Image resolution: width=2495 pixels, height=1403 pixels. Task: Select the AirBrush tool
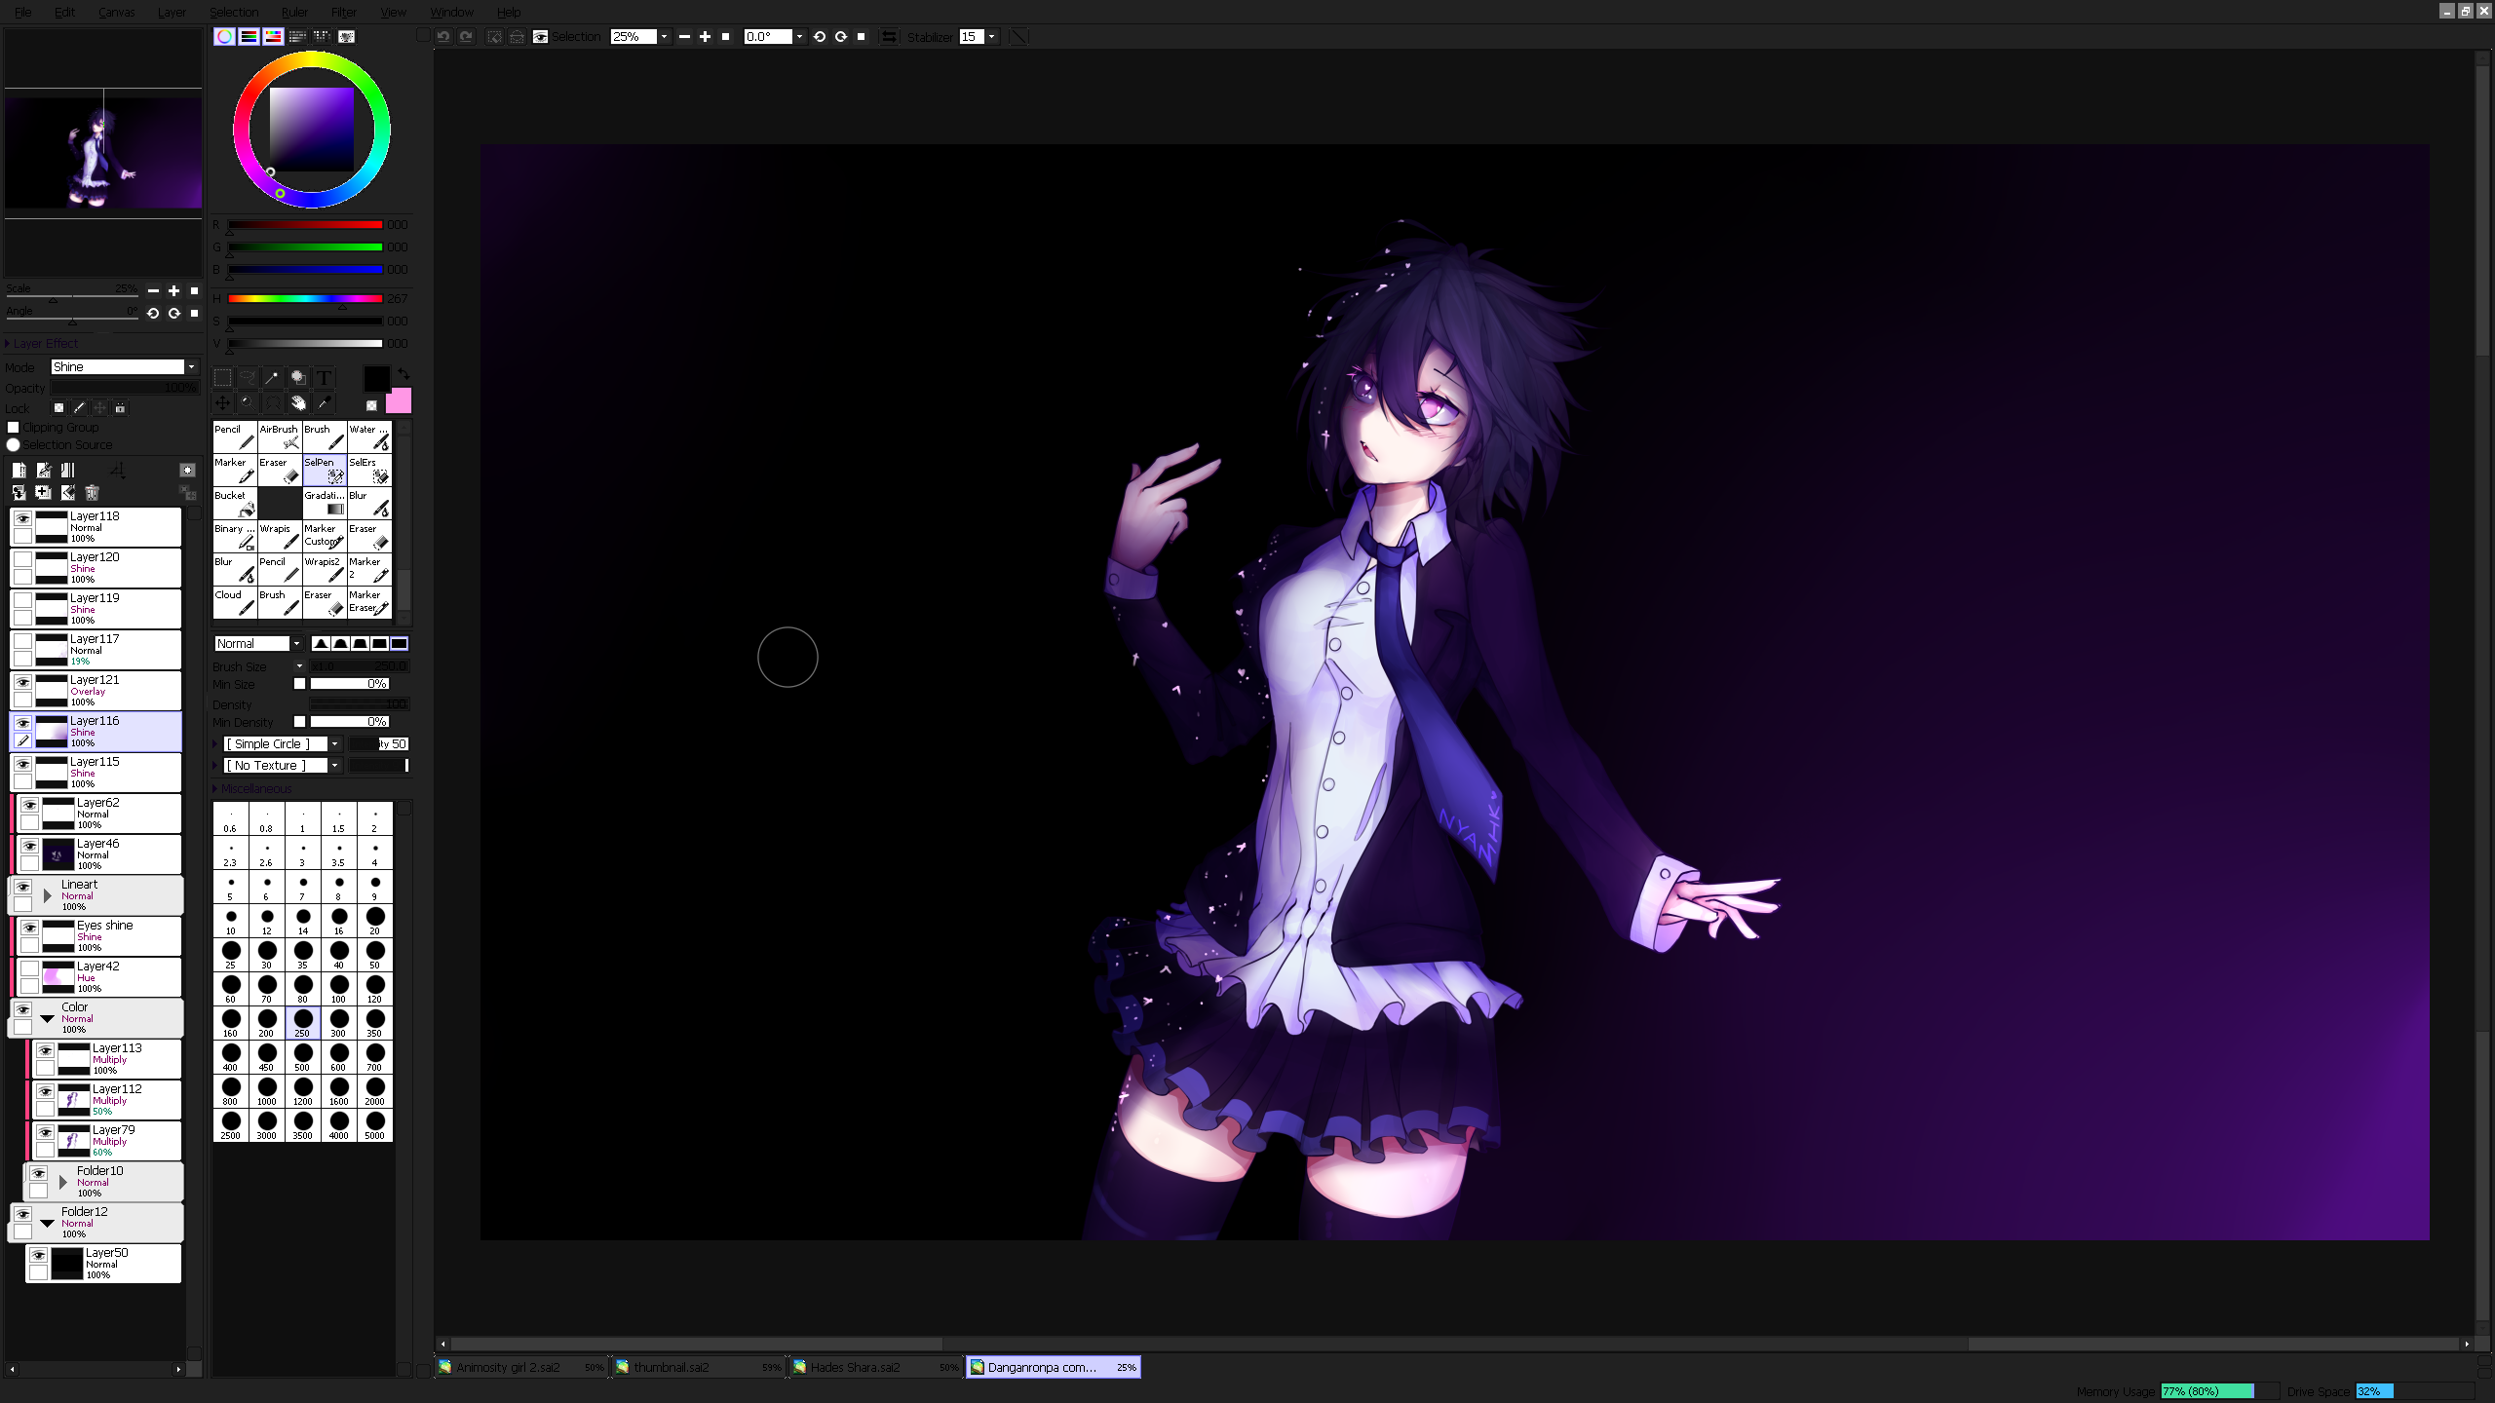(279, 436)
